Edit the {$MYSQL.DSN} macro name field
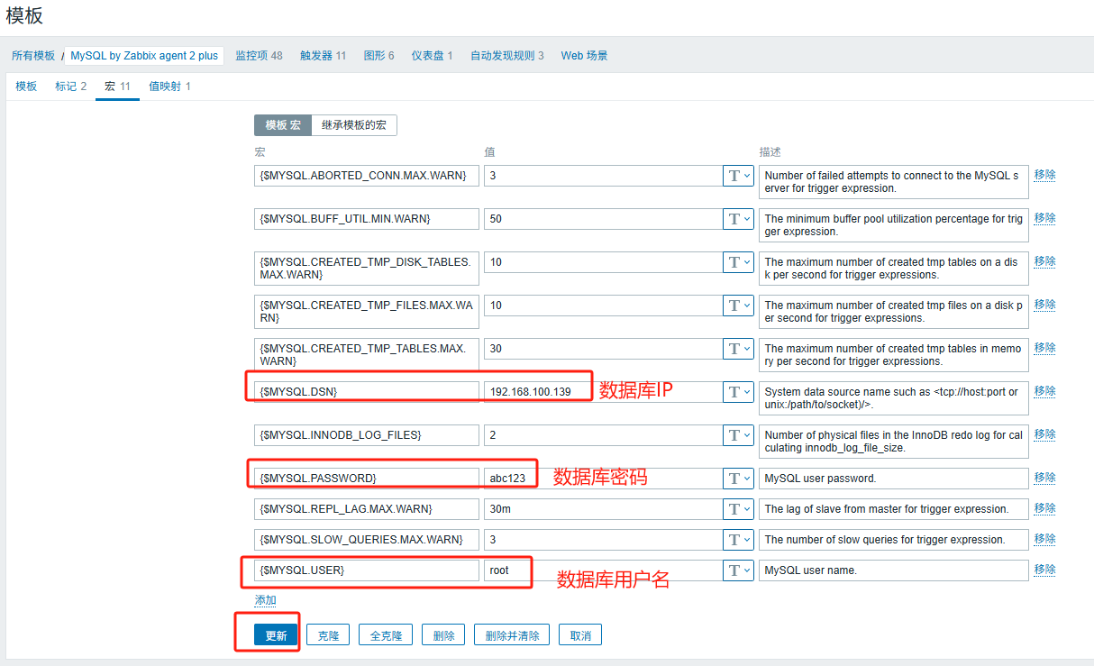The height and width of the screenshot is (666, 1094). [x=367, y=392]
